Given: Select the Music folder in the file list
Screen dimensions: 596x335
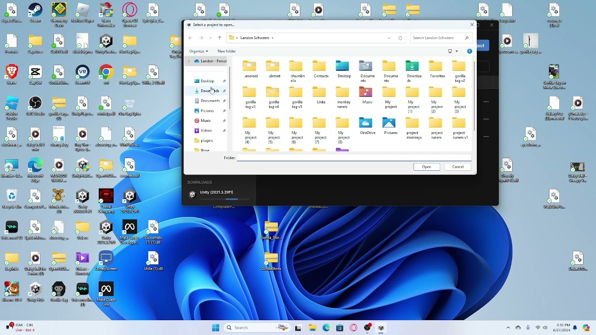Looking at the screenshot, I should (367, 96).
